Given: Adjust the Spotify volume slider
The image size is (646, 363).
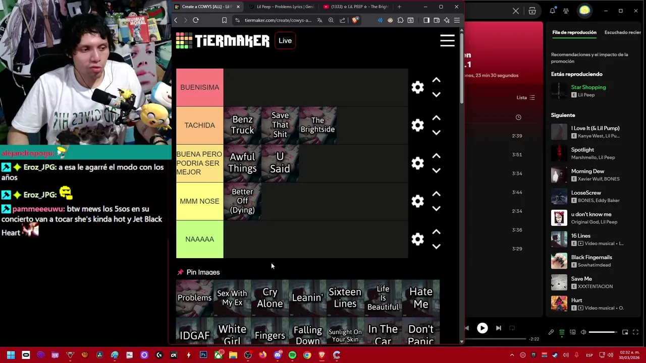Looking at the screenshot, I should (x=603, y=332).
